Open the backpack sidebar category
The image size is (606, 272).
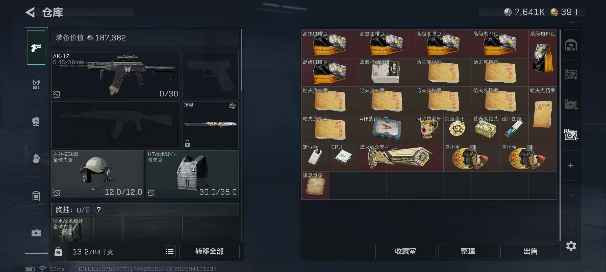pyautogui.click(x=36, y=159)
